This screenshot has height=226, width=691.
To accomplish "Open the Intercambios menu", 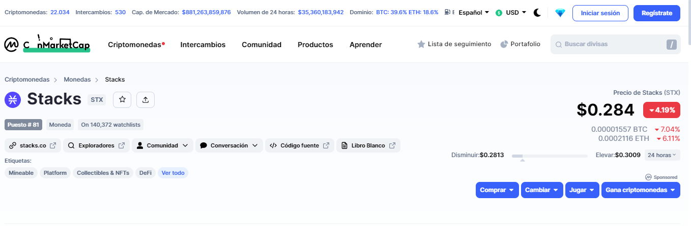I will click(x=203, y=45).
